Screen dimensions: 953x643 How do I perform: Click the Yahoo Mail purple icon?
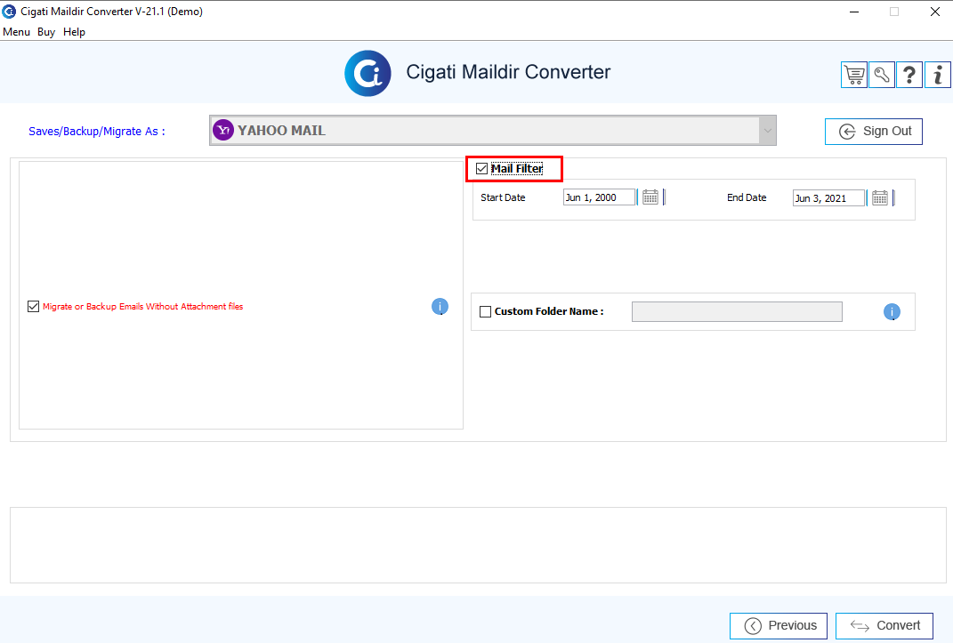[223, 130]
